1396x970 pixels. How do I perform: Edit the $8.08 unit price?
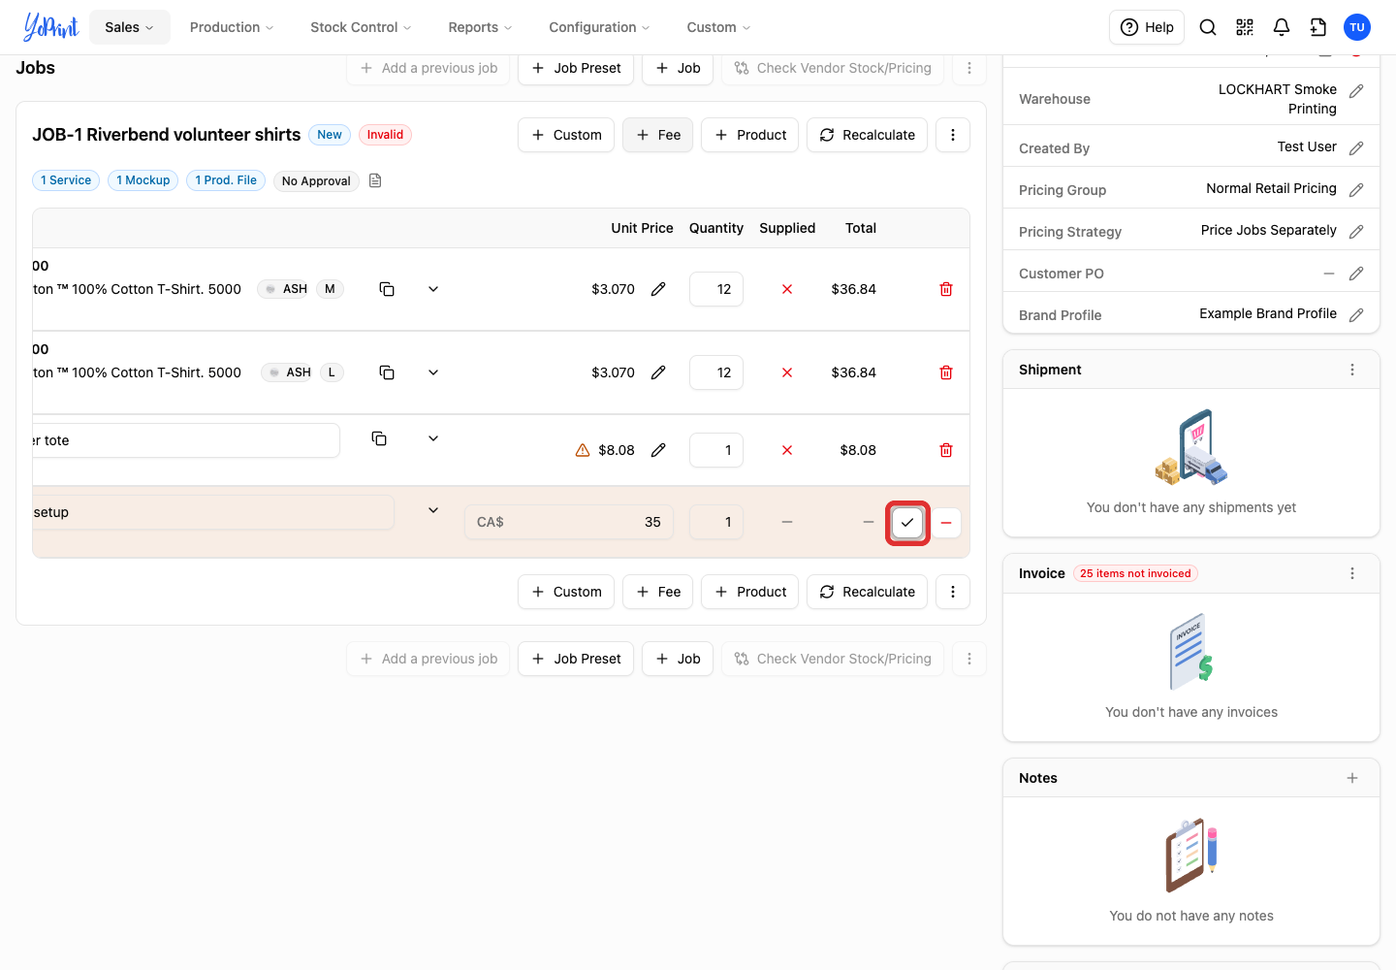point(658,450)
